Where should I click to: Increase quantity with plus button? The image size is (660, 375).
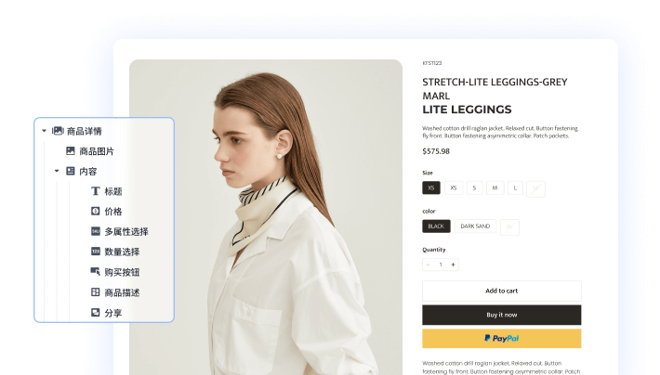click(x=454, y=265)
